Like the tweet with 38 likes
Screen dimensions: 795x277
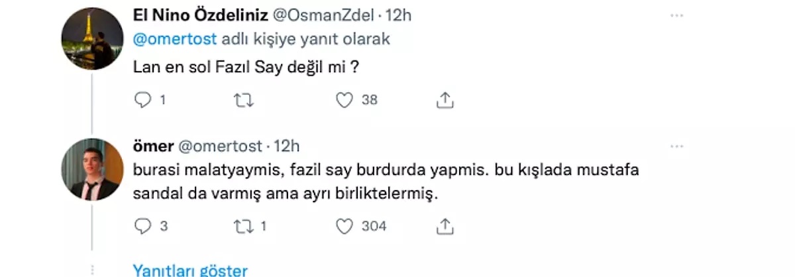(x=344, y=100)
